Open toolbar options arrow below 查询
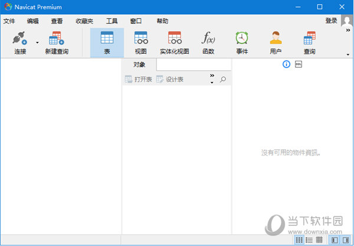 pyautogui.click(x=348, y=55)
